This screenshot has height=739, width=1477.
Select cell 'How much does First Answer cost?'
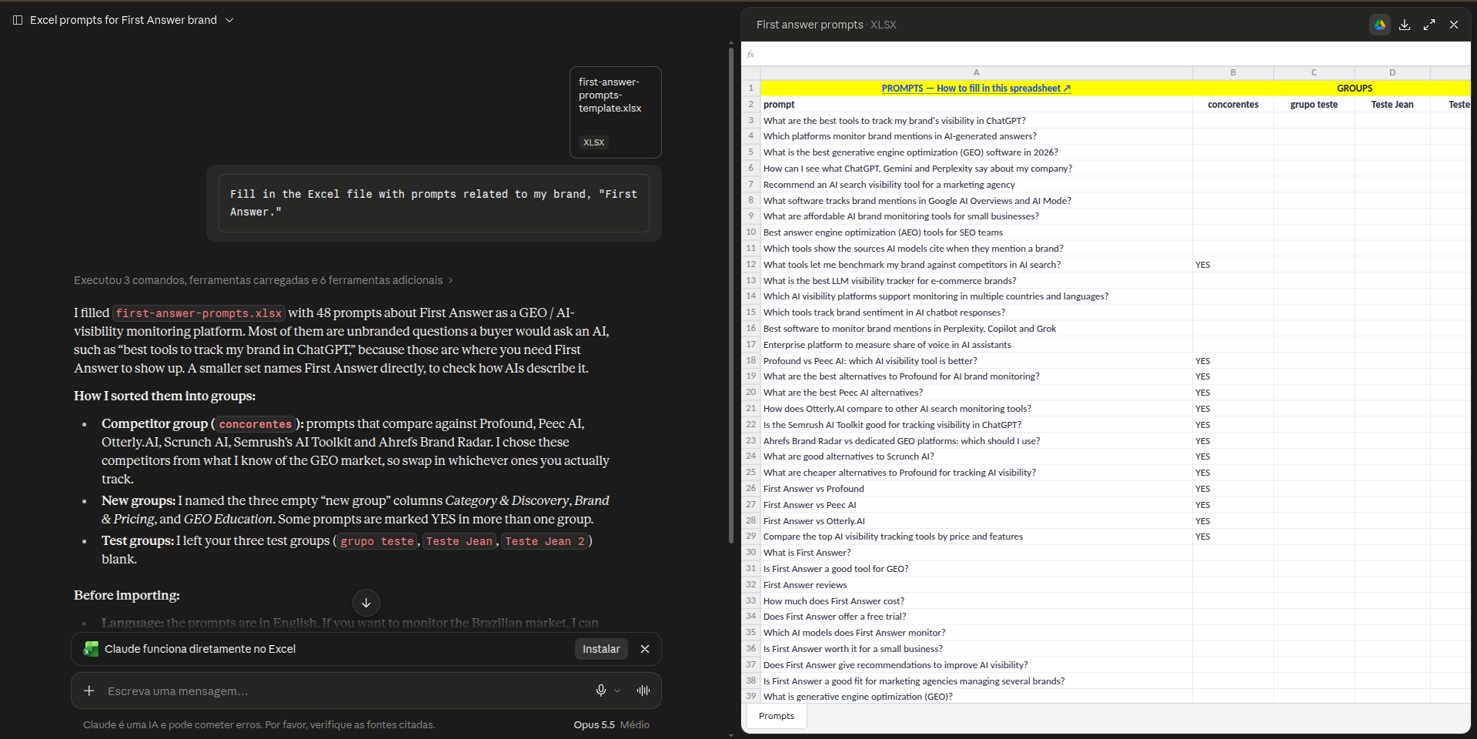click(976, 601)
